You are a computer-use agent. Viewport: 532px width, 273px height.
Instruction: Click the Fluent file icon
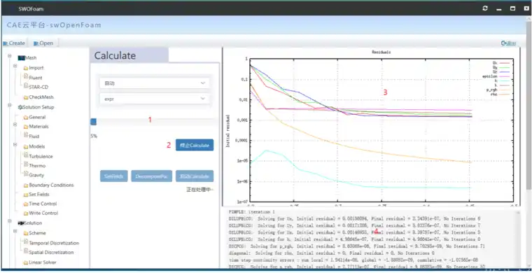pos(26,76)
